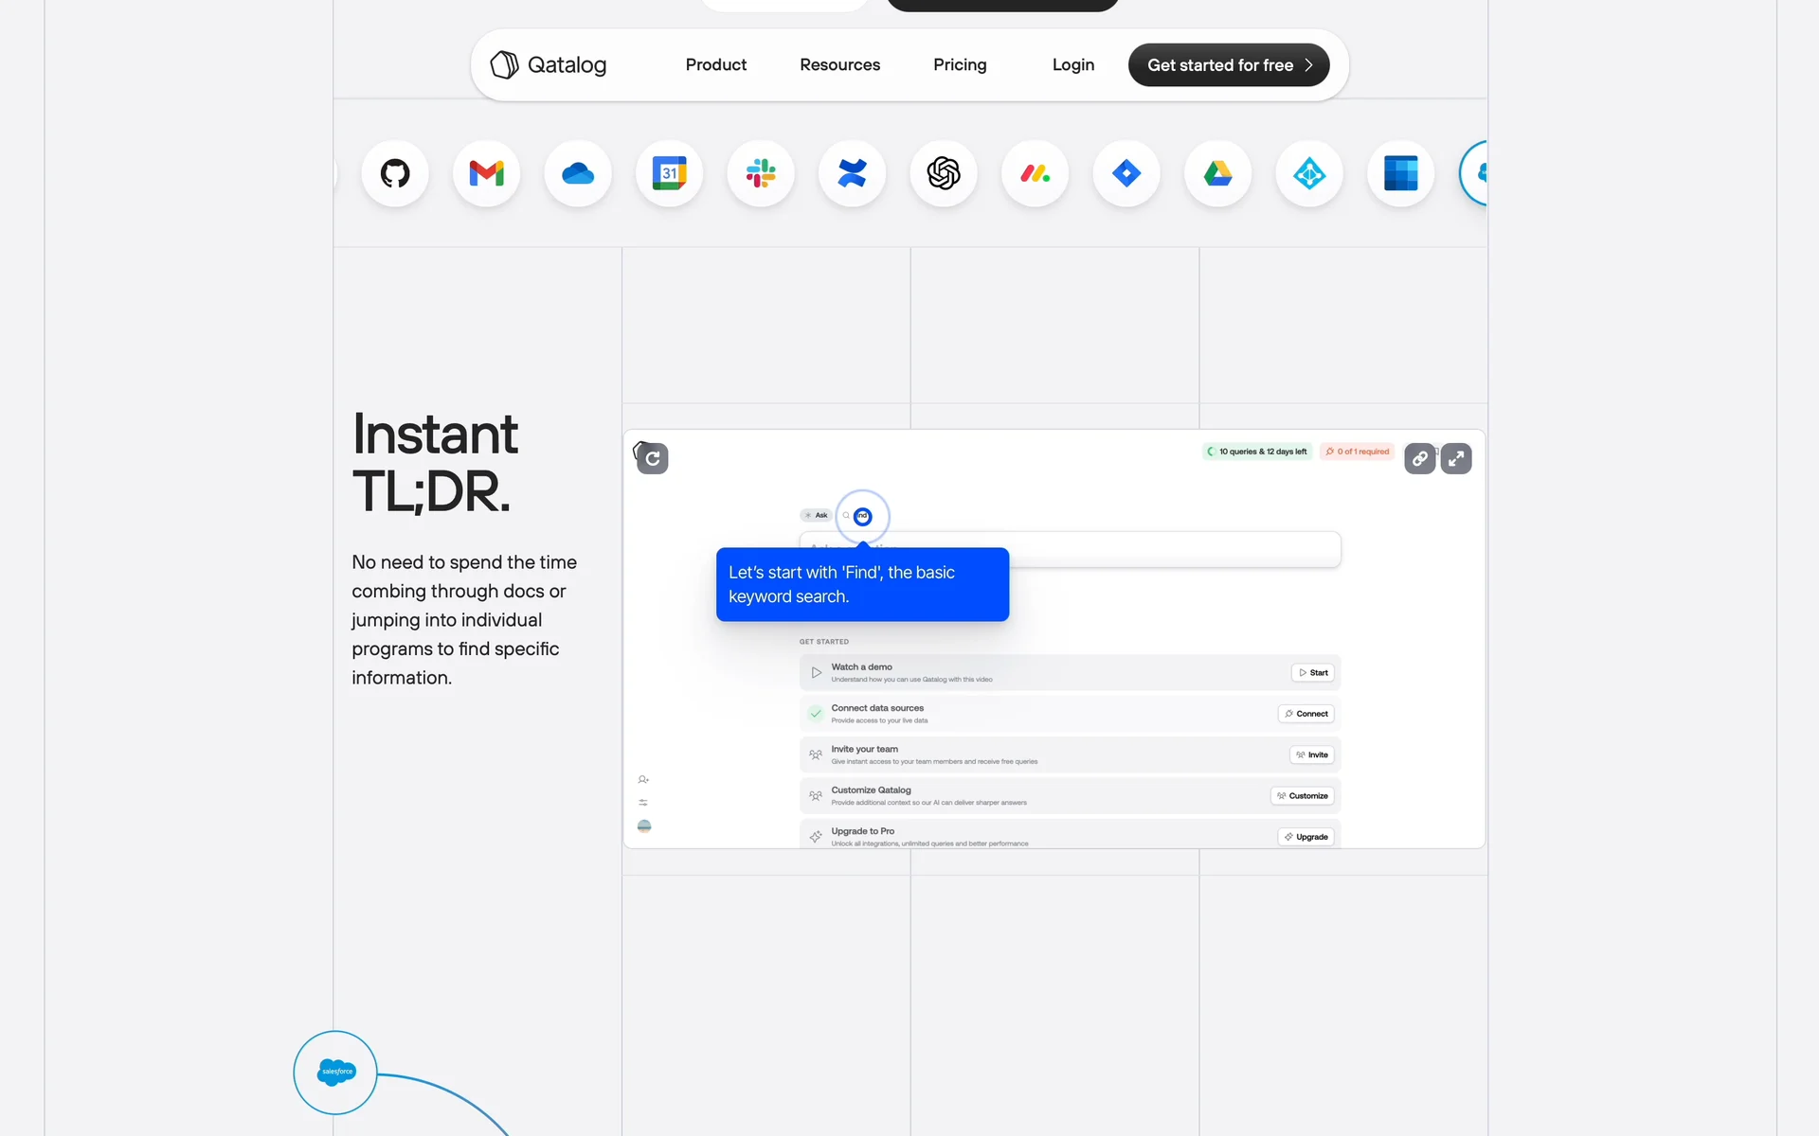Restart the demo with the reload icon
1819x1136 pixels.
tap(652, 459)
